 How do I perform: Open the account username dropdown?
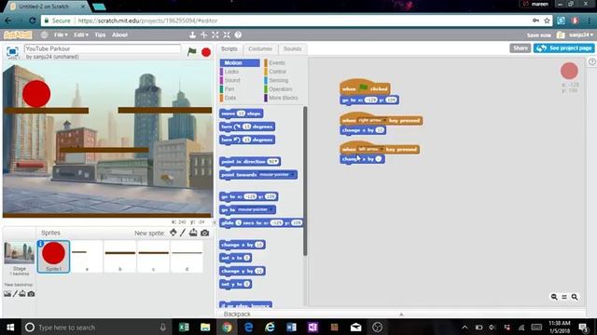(x=581, y=35)
